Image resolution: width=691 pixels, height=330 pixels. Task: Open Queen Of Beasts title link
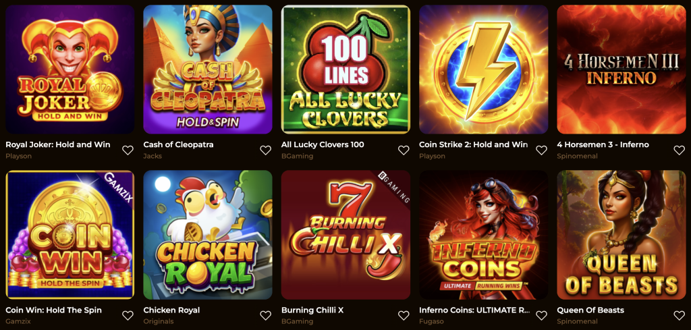[590, 310]
